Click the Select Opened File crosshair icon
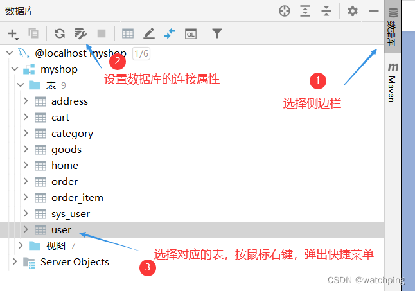 tap(285, 11)
